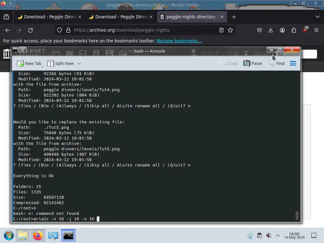
Task: Open the file manager from taskbar
Action: tap(23, 235)
